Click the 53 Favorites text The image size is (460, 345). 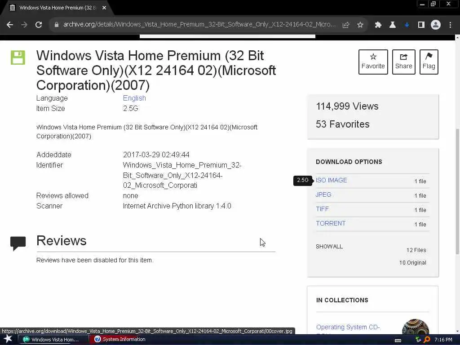[x=343, y=124]
